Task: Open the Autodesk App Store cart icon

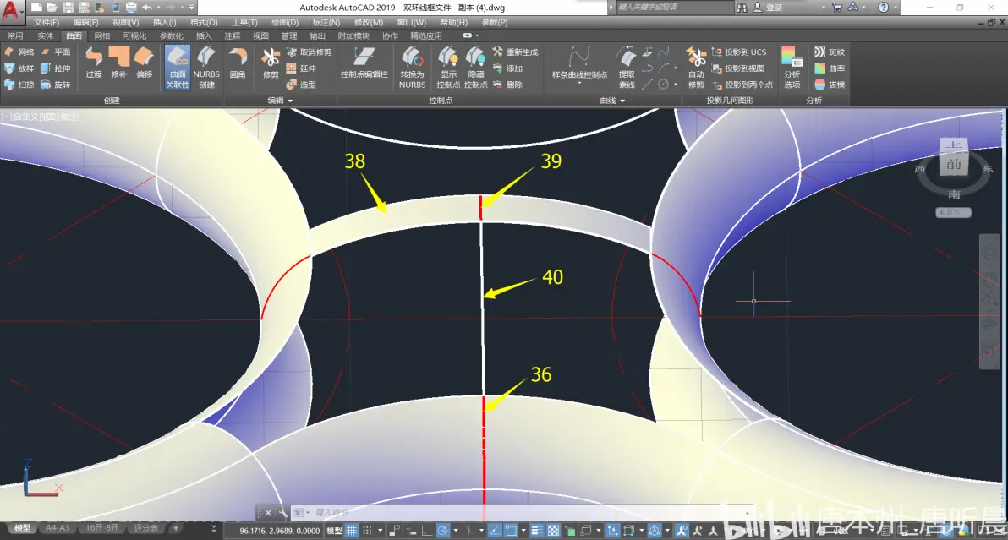Action: pyautogui.click(x=837, y=8)
